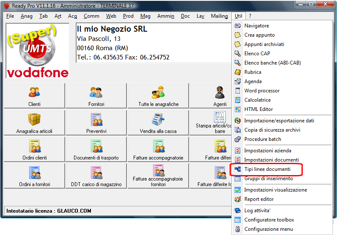This screenshot has width=337, height=235.
Task: Click the strawberry icon in title bar
Action: point(7,6)
